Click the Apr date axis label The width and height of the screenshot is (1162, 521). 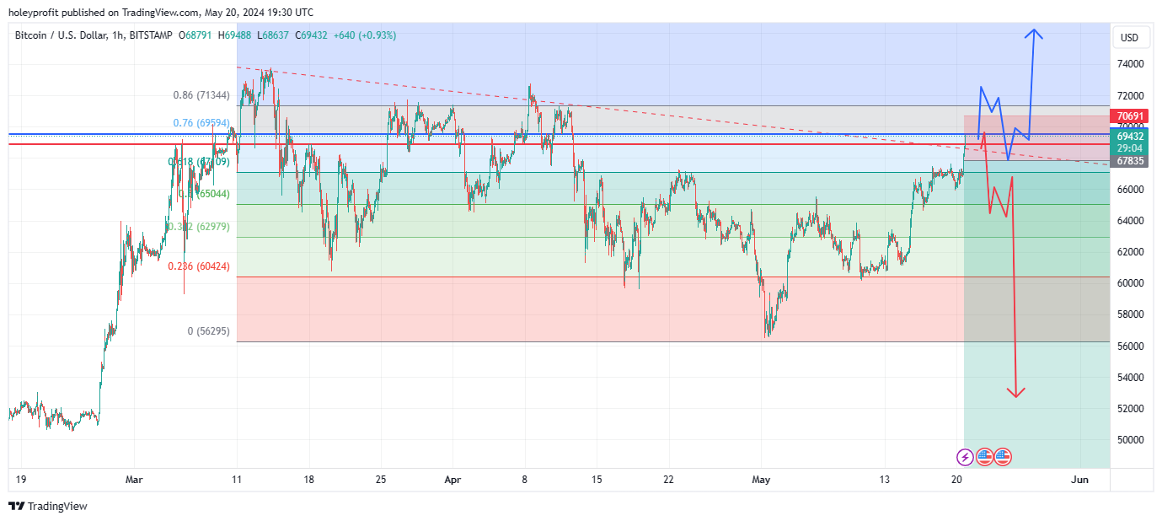(452, 480)
